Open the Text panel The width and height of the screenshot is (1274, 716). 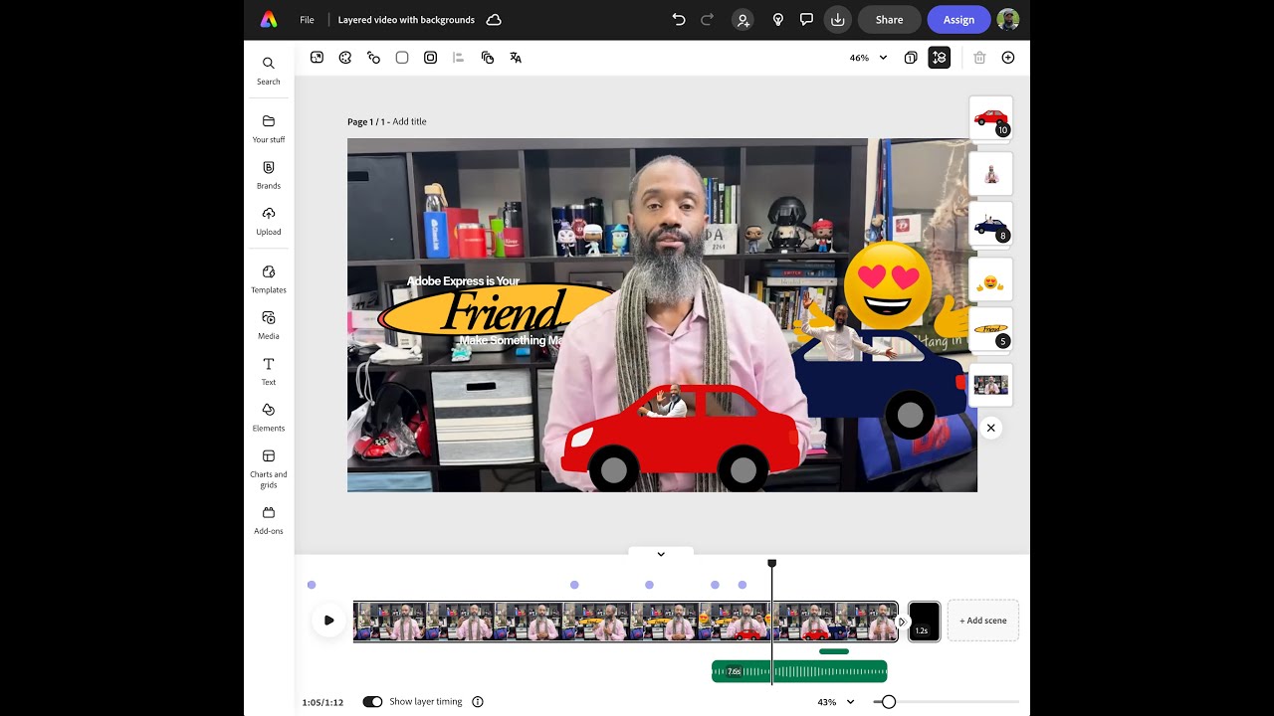tap(269, 371)
